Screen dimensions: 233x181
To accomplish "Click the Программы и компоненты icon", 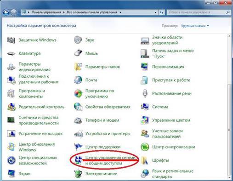I will click(x=11, y=93).
